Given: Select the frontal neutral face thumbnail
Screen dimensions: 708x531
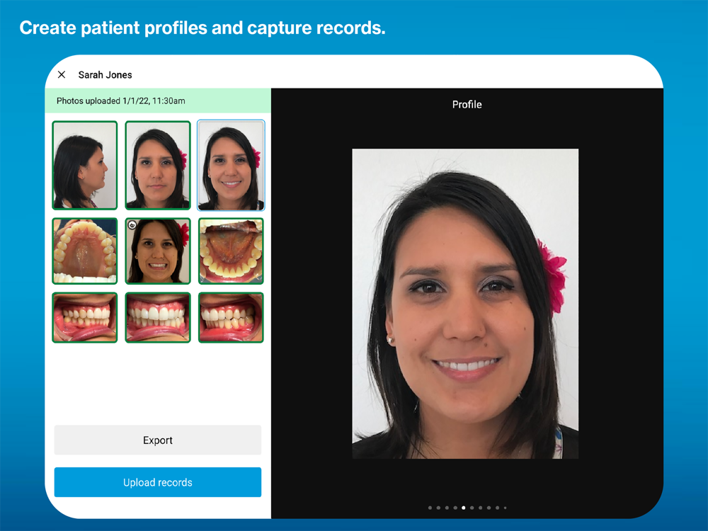Looking at the screenshot, I should [x=158, y=165].
